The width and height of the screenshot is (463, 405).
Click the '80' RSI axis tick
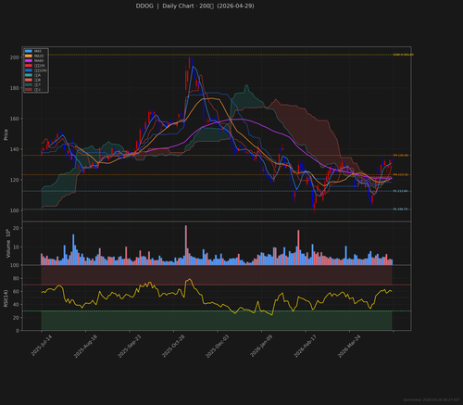pyautogui.click(x=16, y=278)
